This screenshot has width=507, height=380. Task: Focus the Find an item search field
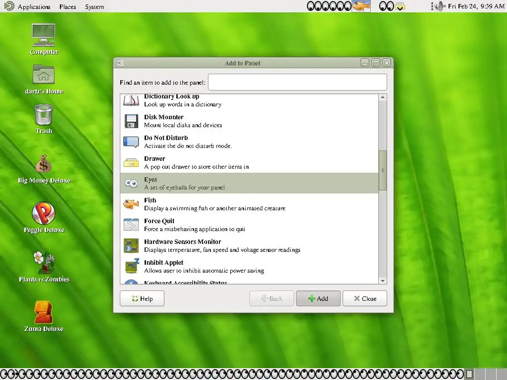click(298, 82)
